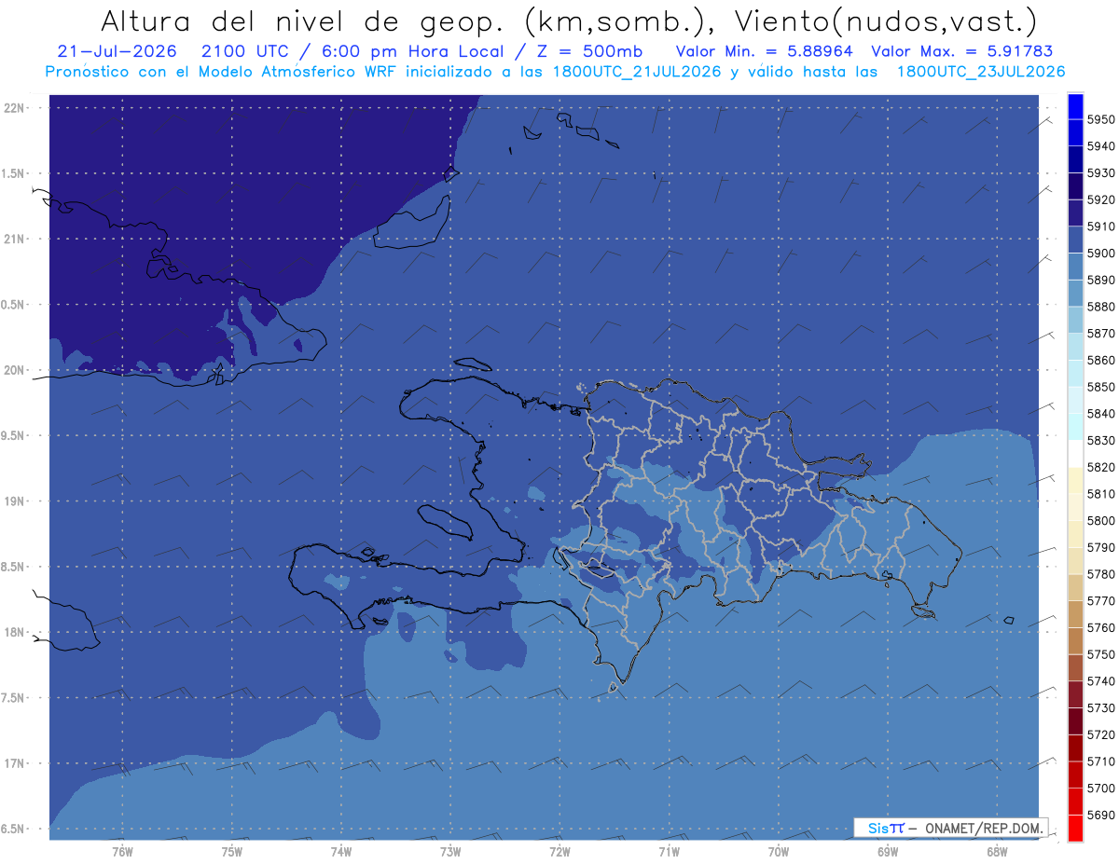The image size is (1119, 864).
Task: Click the 19N latitude axis label
Action: tap(13, 501)
